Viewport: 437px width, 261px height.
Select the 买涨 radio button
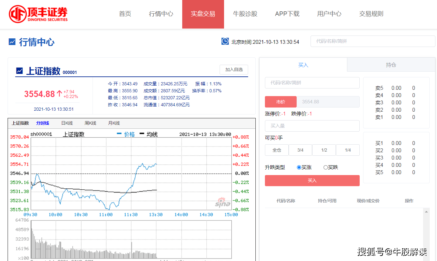299,167
